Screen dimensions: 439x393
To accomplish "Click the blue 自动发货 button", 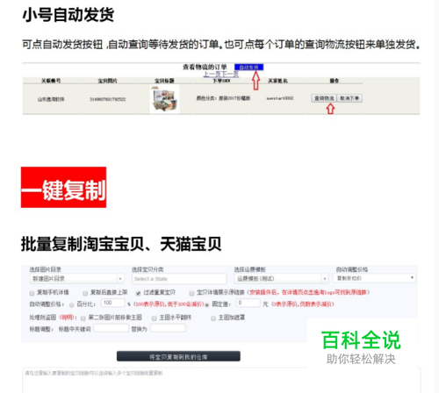I will pos(248,68).
